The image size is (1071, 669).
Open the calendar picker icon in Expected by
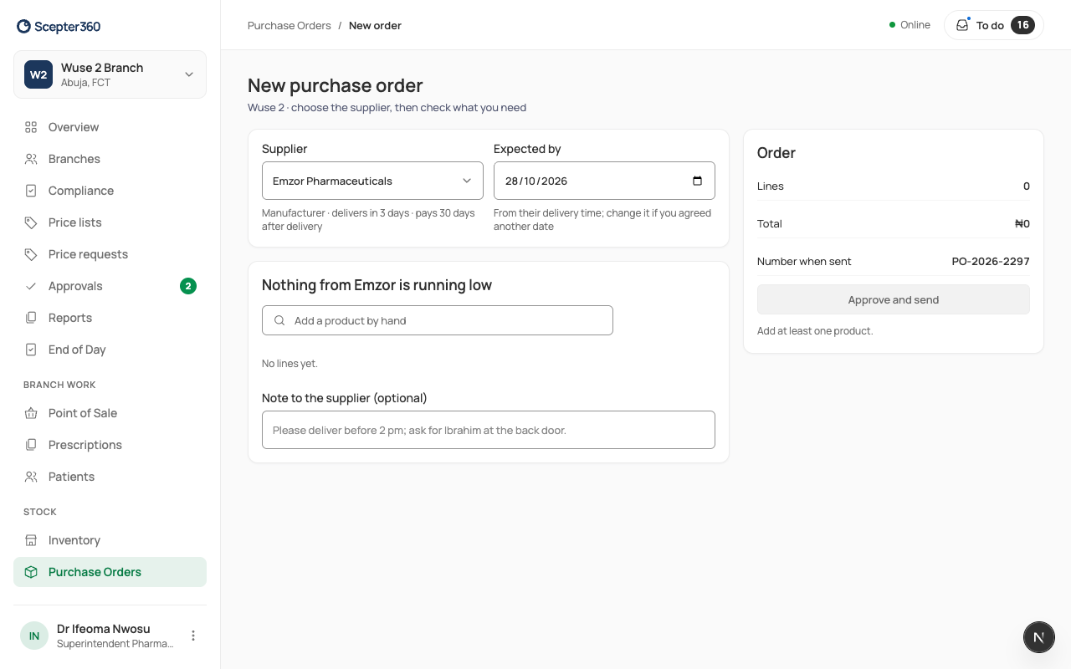pyautogui.click(x=698, y=181)
